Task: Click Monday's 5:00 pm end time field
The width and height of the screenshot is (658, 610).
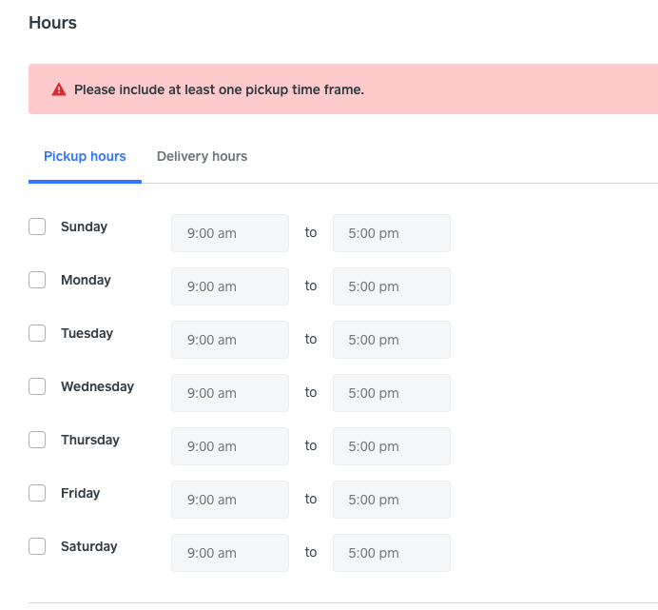Action: (391, 286)
